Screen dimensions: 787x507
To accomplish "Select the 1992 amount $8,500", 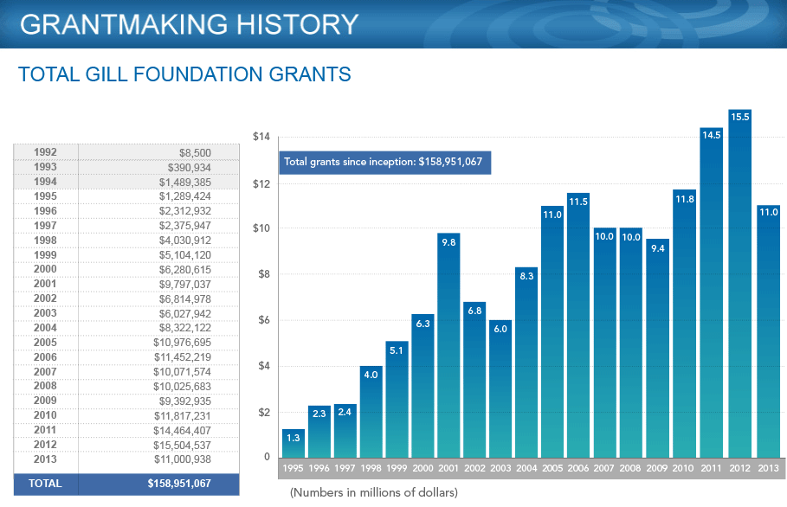I will tap(195, 152).
